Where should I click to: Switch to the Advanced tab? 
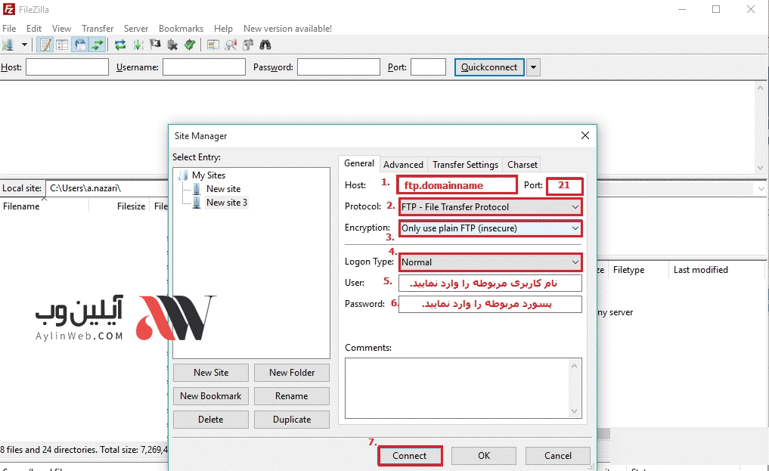pos(403,165)
